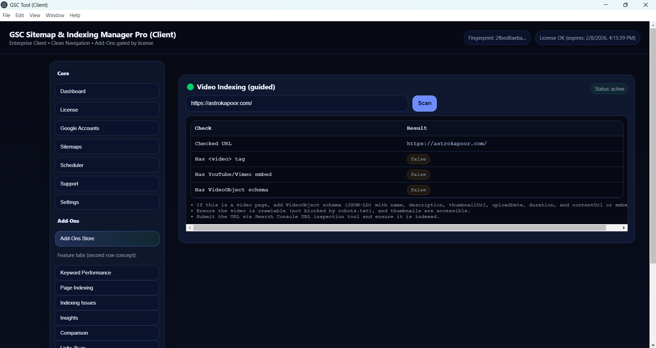Click the GSC Tool app icon in title bar

[x=4, y=5]
